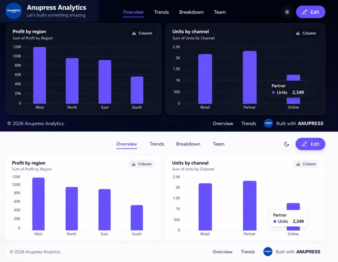The width and height of the screenshot is (338, 262).
Task: Open Column chart type for dark Units by channel
Action: (306, 33)
